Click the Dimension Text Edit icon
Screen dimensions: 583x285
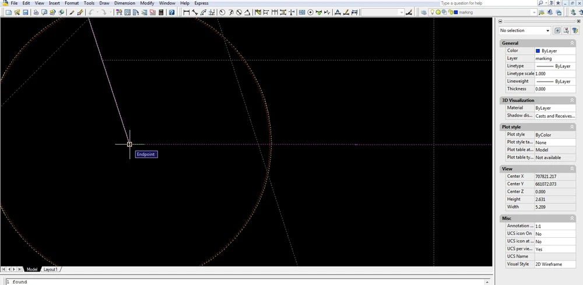tap(346, 12)
